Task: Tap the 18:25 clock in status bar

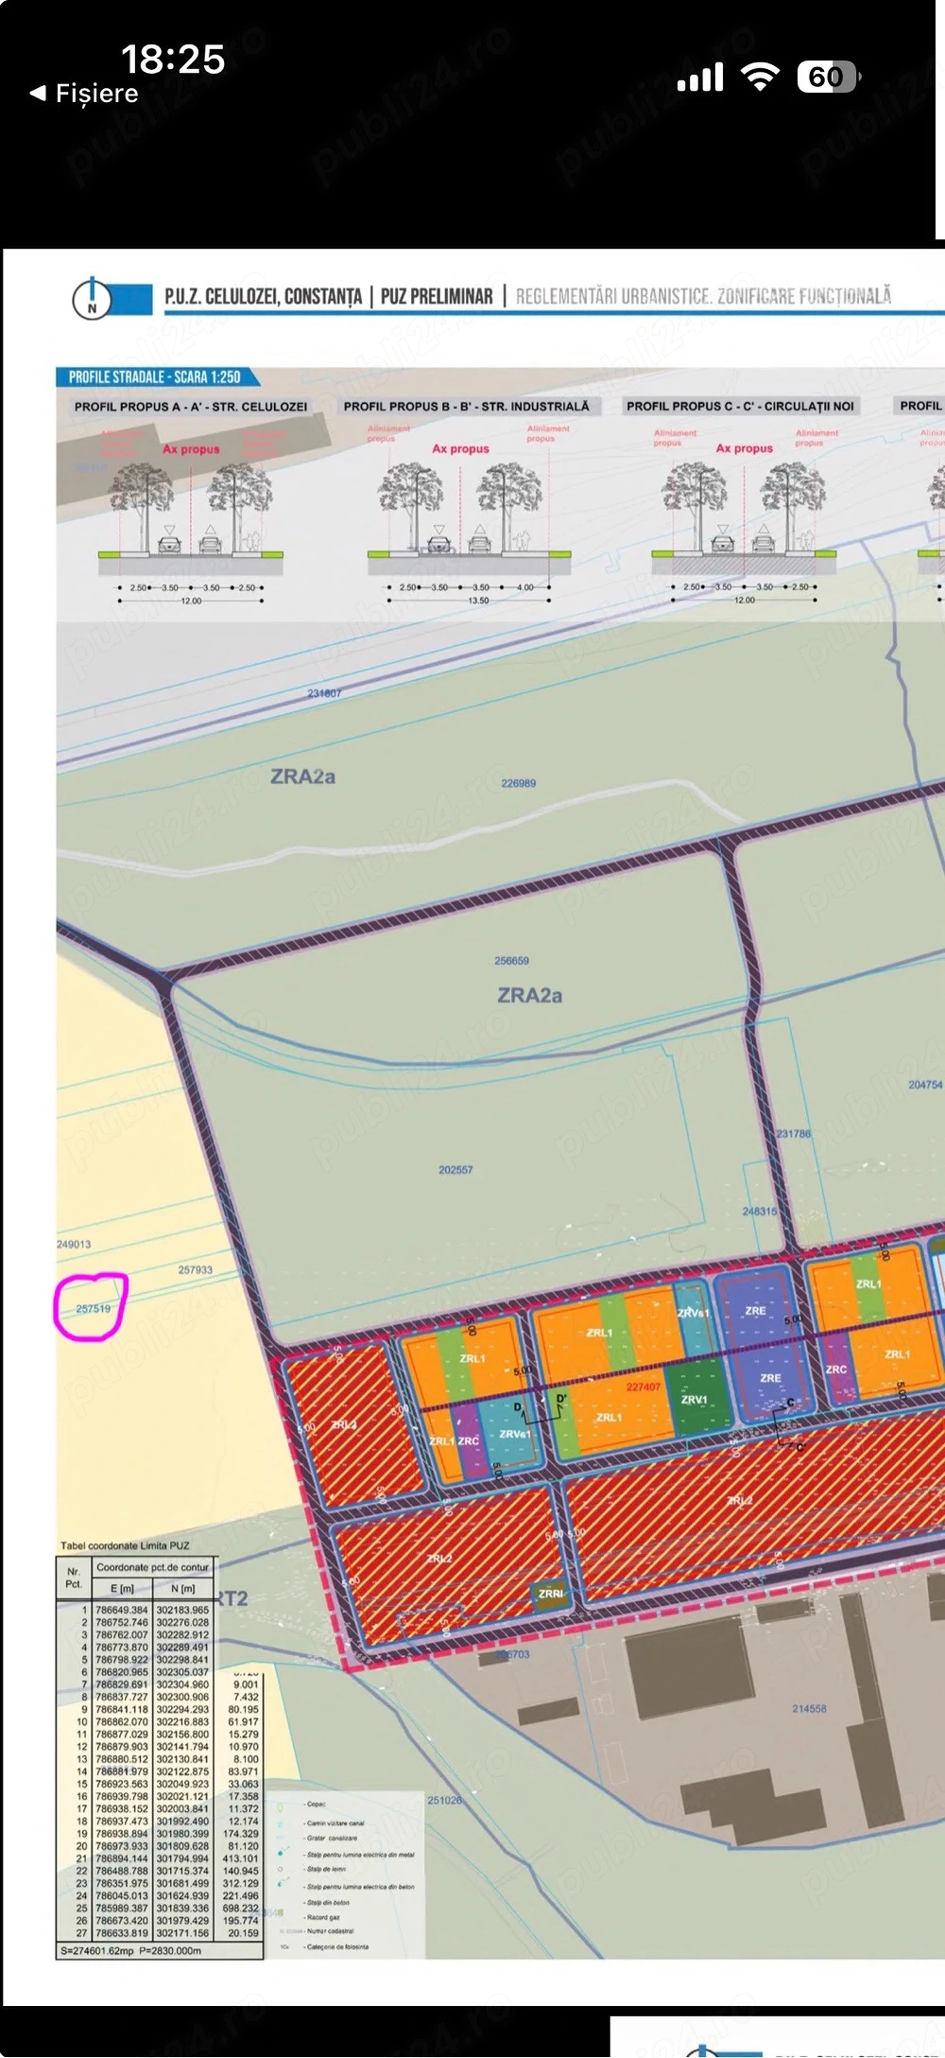Action: 173,59
